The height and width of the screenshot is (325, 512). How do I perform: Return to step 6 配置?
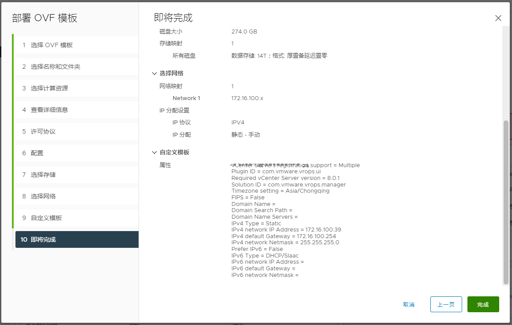tap(37, 153)
